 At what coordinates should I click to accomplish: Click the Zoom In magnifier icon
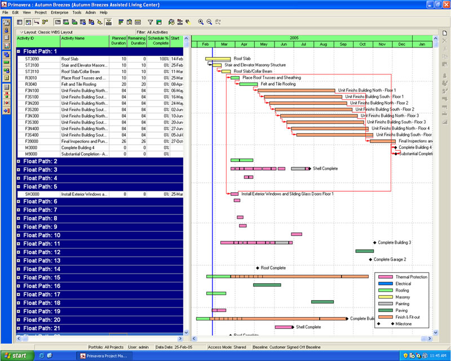200,21
